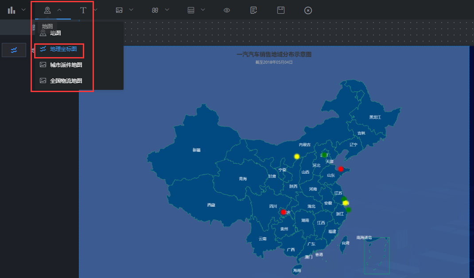474x278 pixels.
Task: Click the red marker near 重庆
Action: pos(283,212)
